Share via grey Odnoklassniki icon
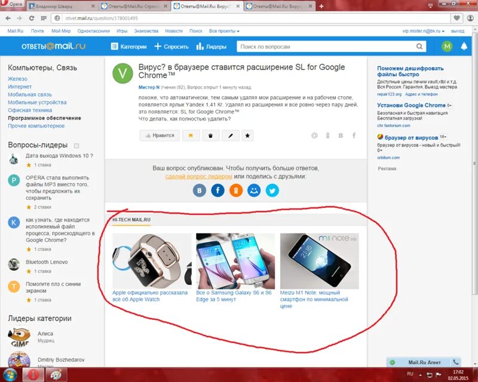This screenshot has width=478, height=382. [327, 135]
